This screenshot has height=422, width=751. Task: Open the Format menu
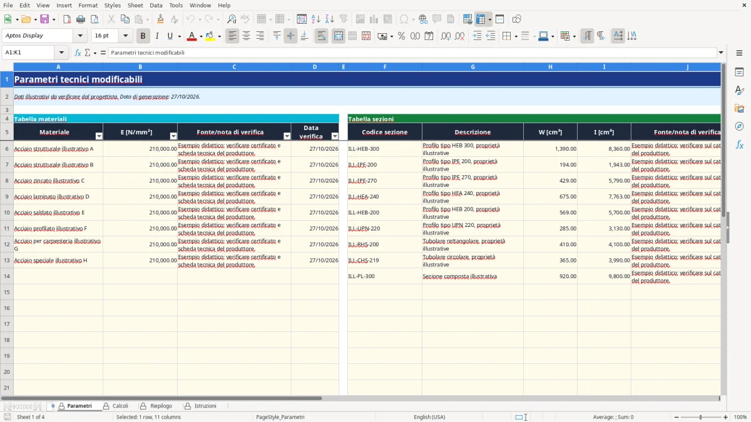(88, 5)
